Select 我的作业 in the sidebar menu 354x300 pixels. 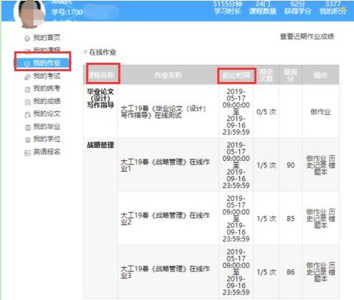click(43, 63)
